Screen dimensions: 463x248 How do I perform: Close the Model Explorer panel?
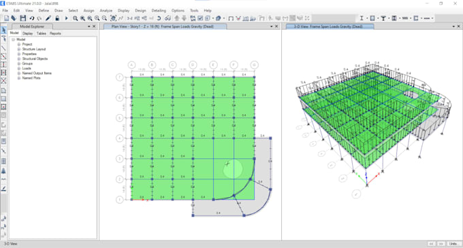pos(94,26)
